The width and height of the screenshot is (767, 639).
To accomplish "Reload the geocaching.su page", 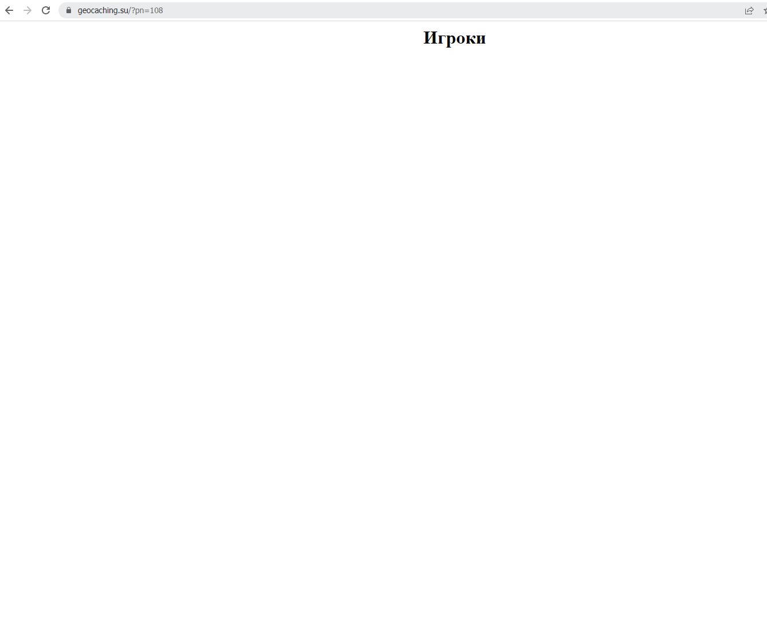I will click(46, 10).
